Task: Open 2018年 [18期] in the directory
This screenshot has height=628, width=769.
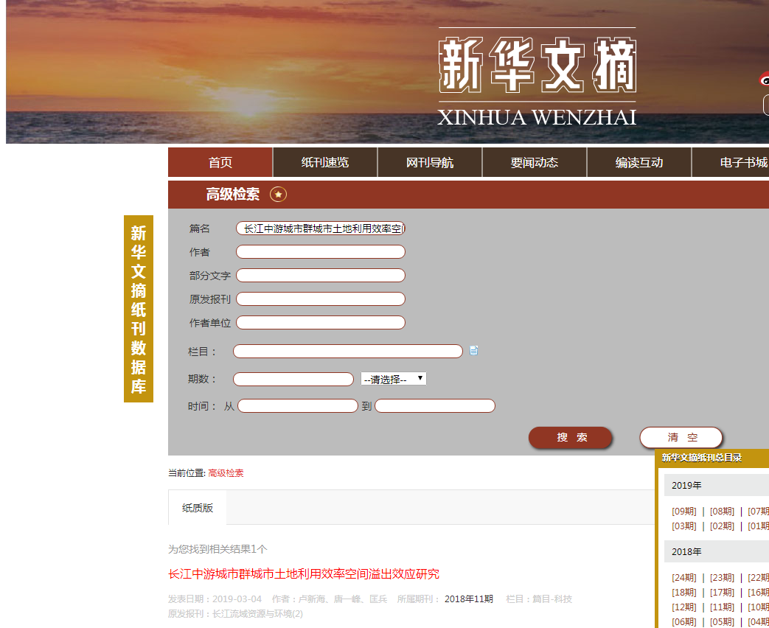Action: tap(683, 592)
